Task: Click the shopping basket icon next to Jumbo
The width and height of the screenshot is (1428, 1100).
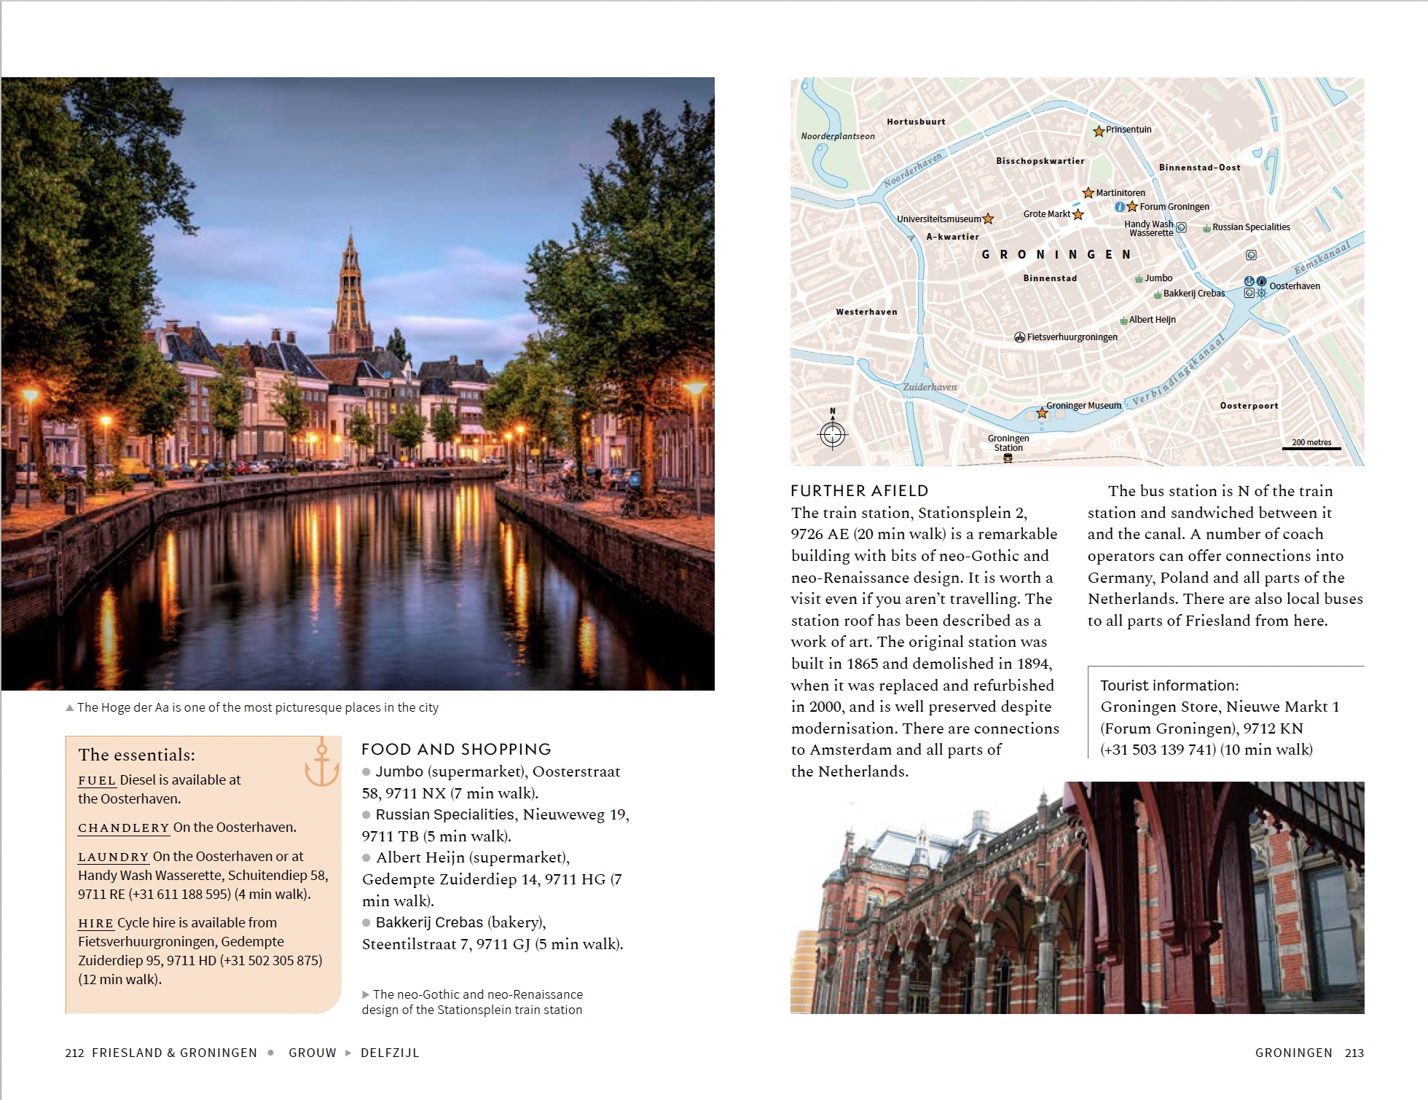Action: [x=1139, y=279]
